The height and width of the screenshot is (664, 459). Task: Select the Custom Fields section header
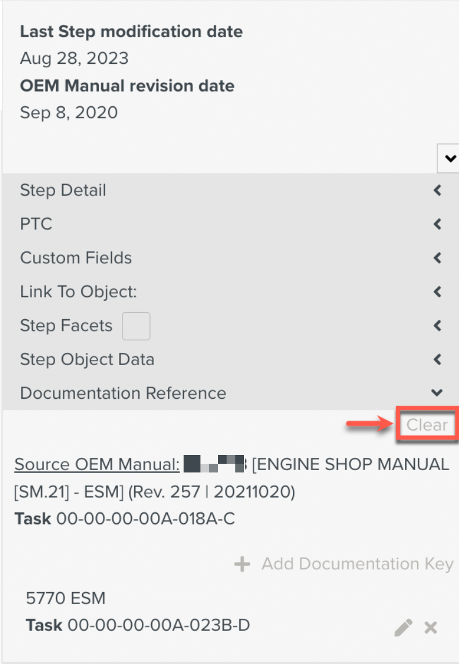76,258
